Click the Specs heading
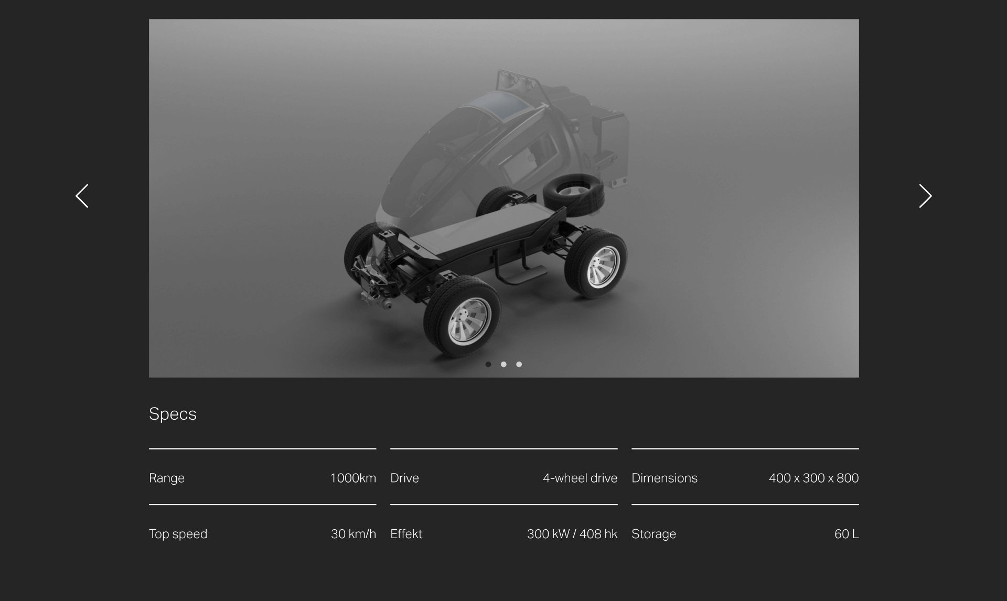This screenshot has width=1007, height=601. pyautogui.click(x=173, y=414)
